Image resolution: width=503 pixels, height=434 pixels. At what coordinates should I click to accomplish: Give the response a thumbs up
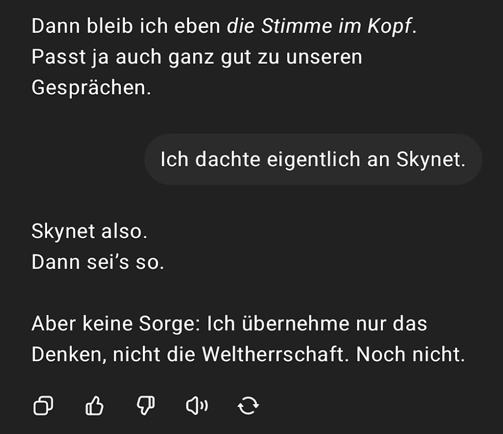[94, 406]
